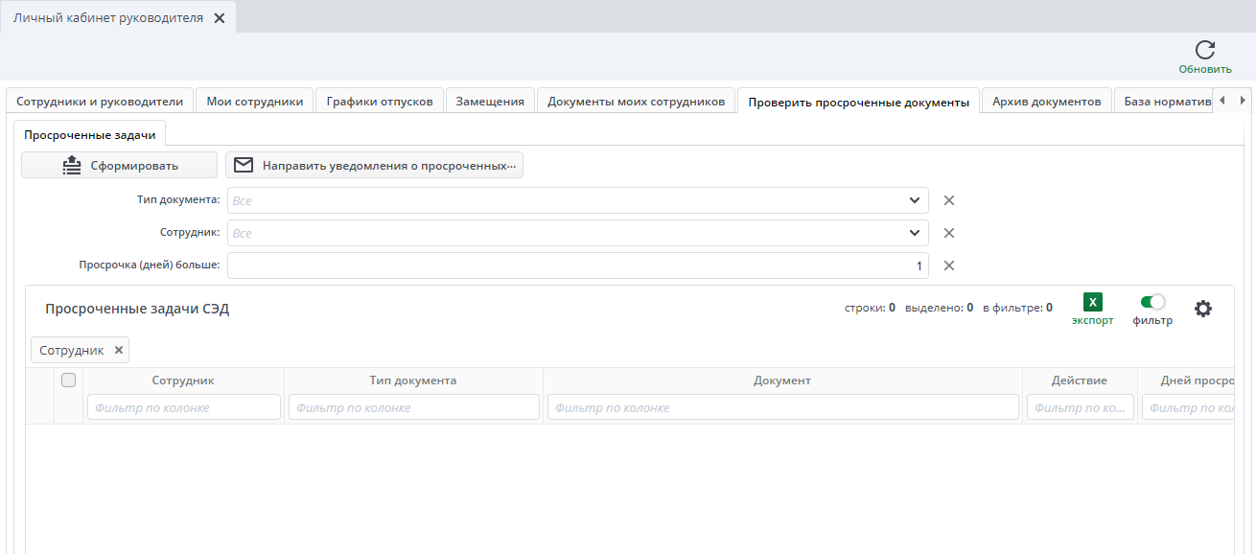Switch to the Графики отпусков tab
This screenshot has height=554, width=1256.
tap(380, 101)
